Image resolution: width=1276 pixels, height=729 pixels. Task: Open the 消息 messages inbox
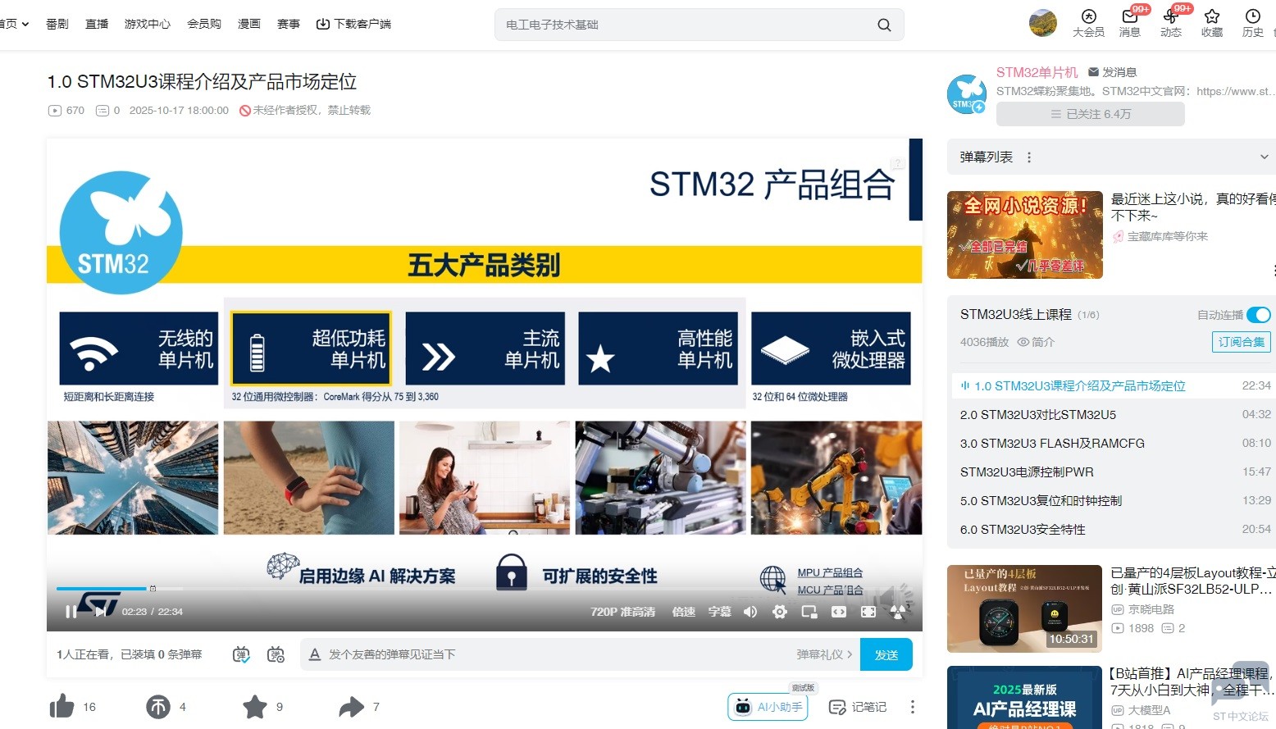tap(1130, 23)
